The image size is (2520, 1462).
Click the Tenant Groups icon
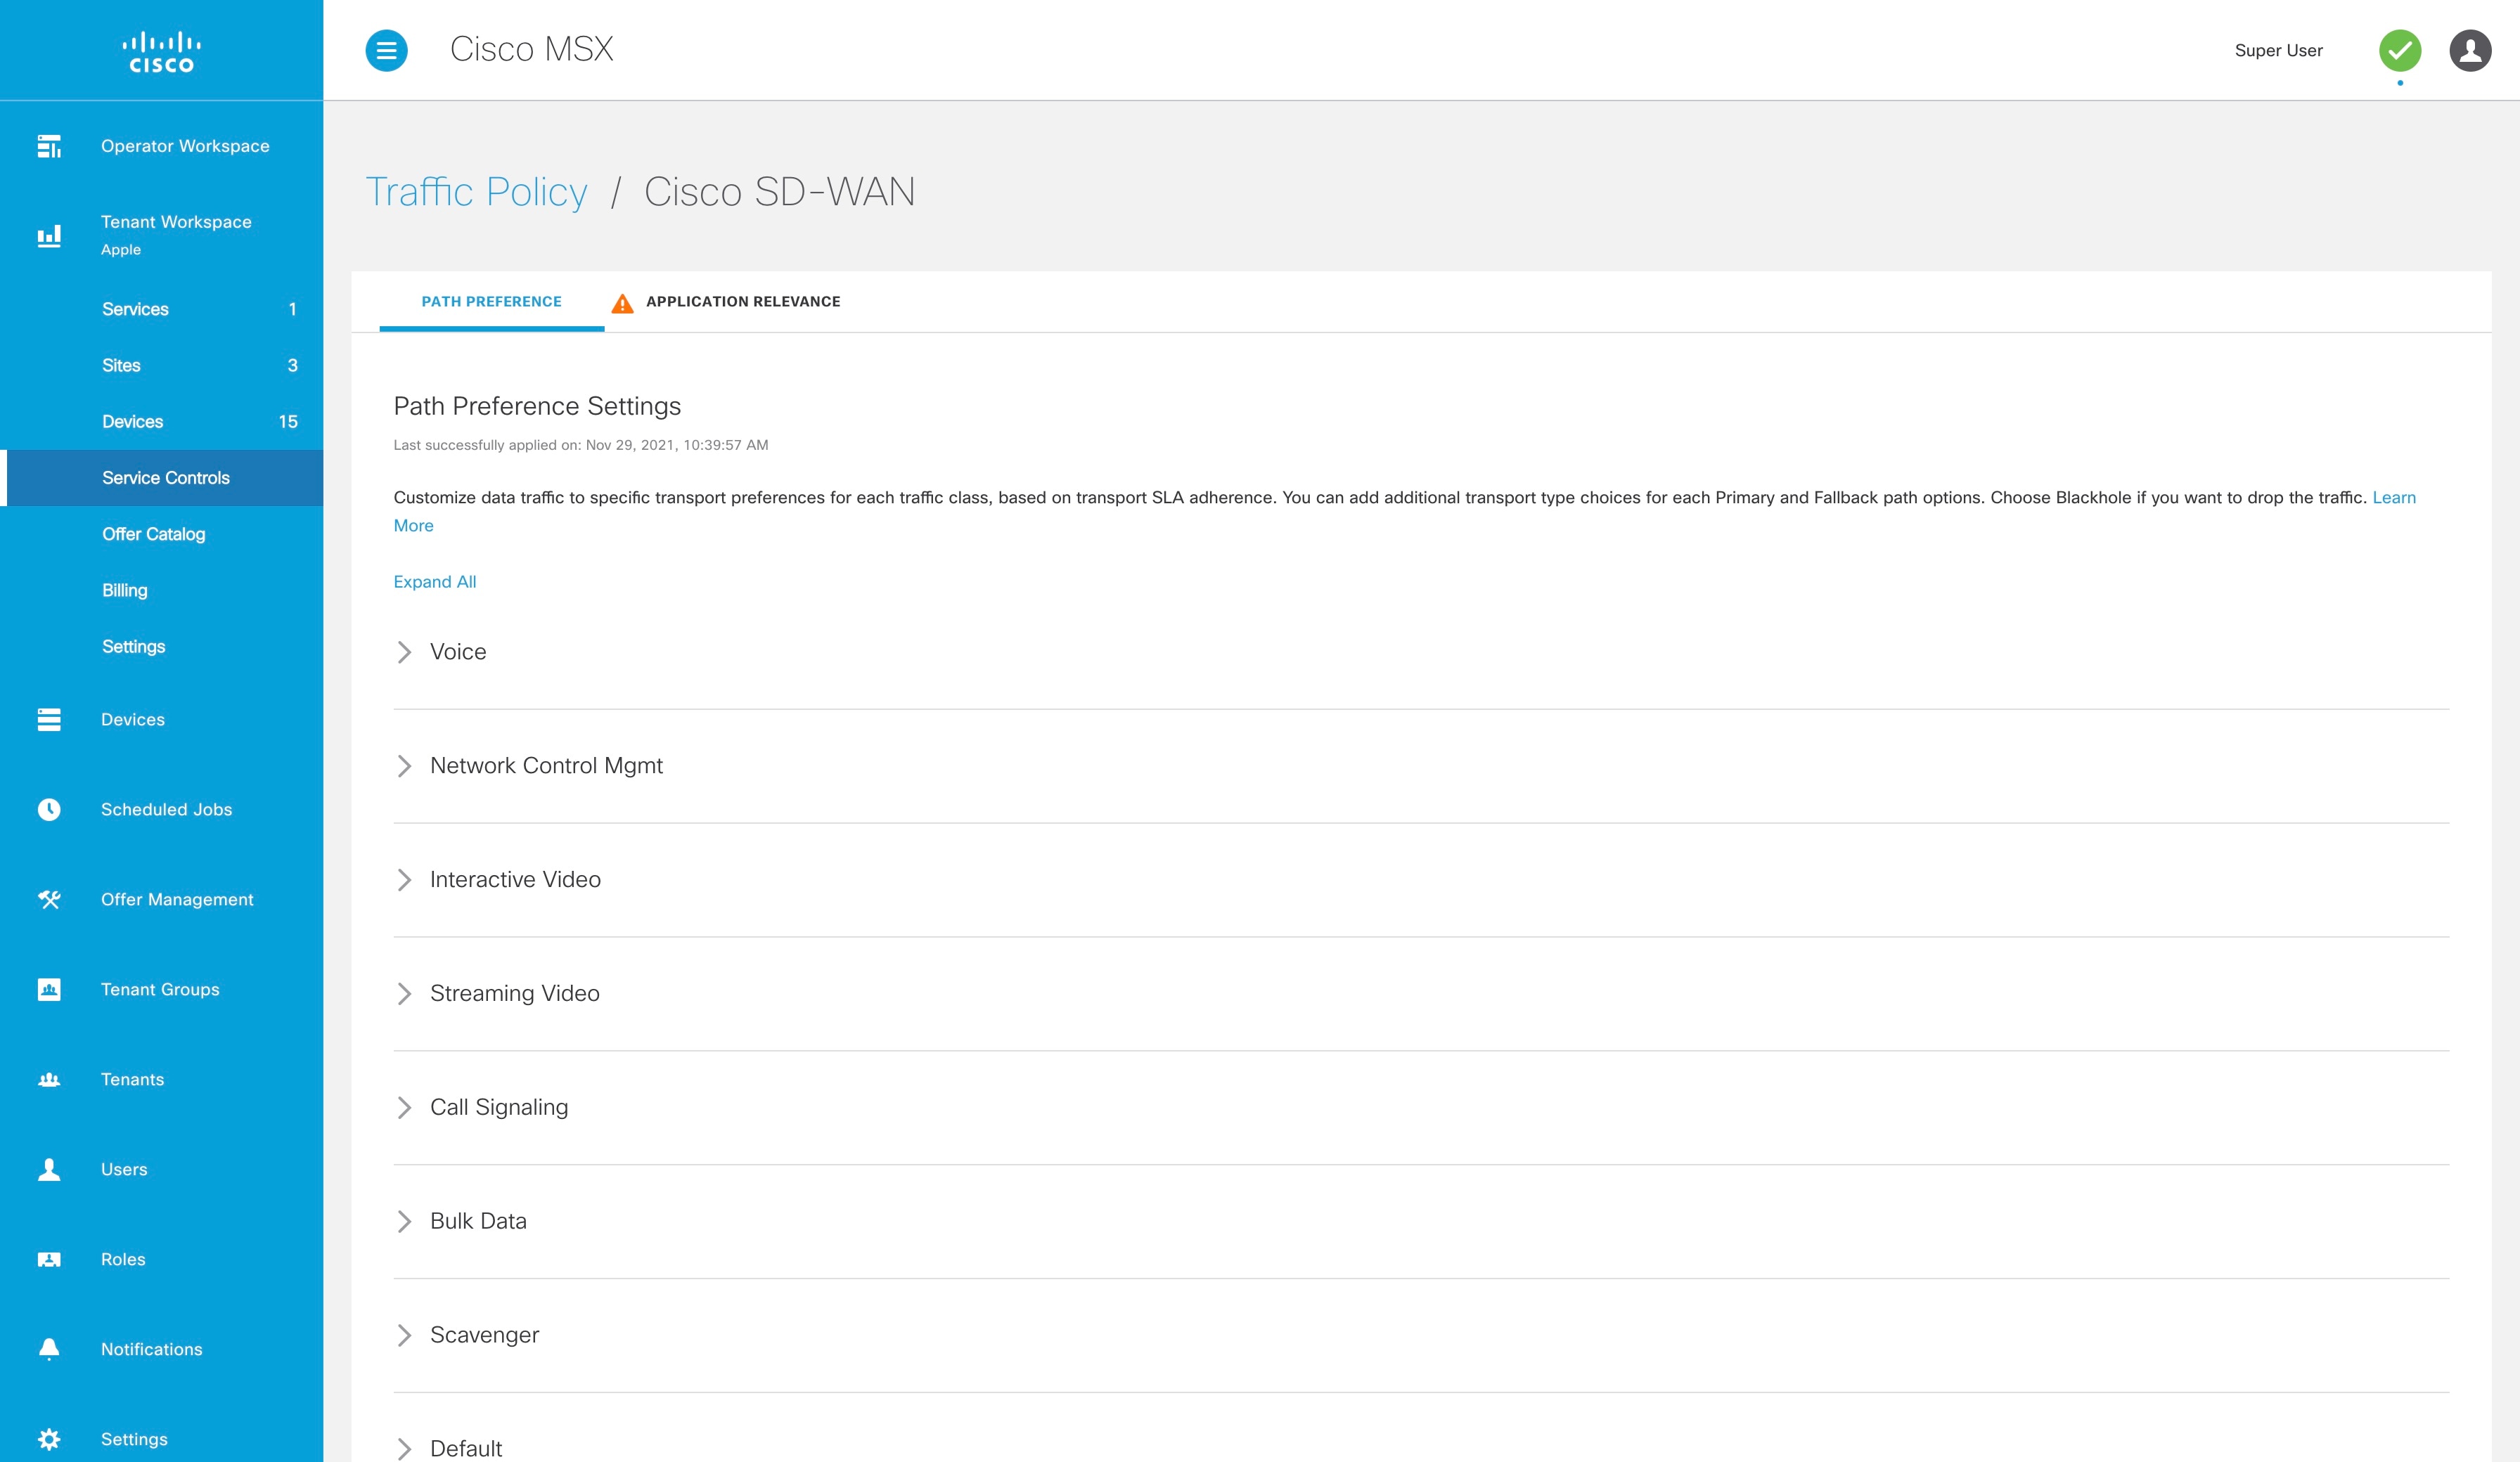(49, 989)
